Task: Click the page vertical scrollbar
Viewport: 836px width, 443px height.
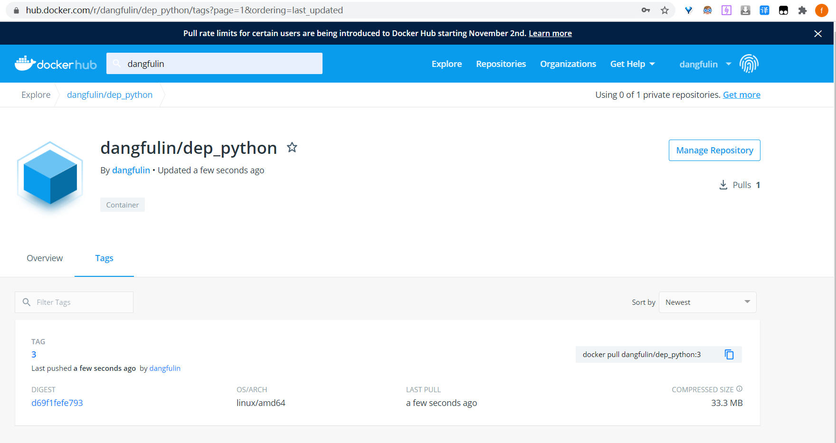Action: click(835, 237)
